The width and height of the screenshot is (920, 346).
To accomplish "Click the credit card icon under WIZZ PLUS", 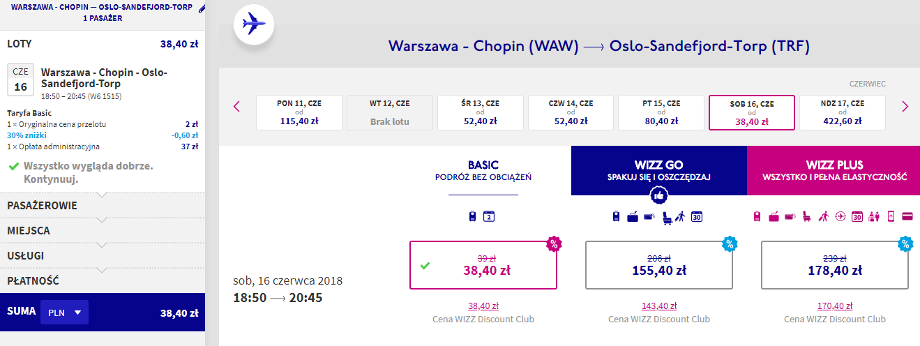I will click(907, 216).
